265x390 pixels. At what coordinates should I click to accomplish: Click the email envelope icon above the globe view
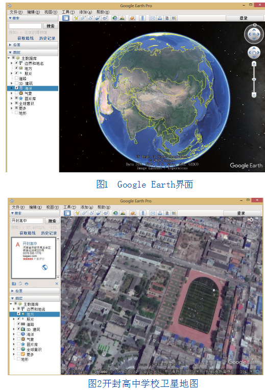click(x=153, y=18)
